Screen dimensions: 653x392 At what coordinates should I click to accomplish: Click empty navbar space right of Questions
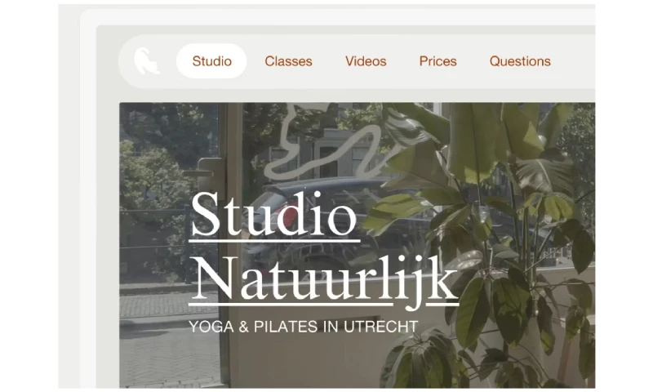point(575,61)
